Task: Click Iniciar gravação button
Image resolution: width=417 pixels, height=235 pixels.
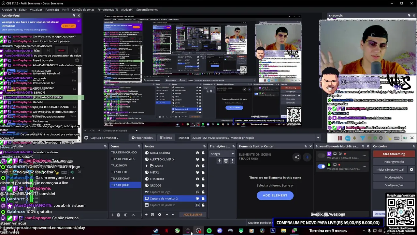Action: pos(394,162)
